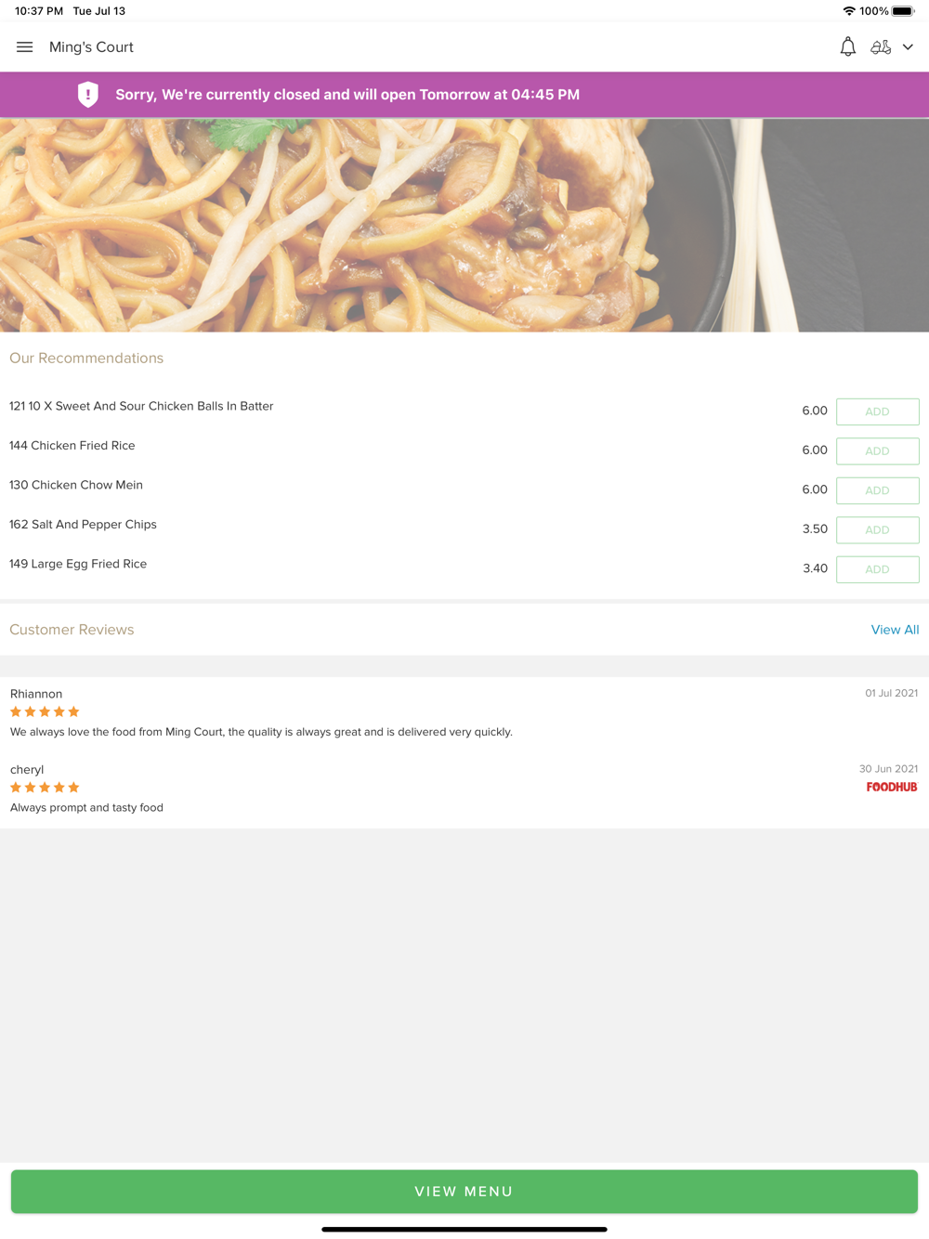Tap the View Menu button
This screenshot has height=1239, width=929.
point(464,1192)
